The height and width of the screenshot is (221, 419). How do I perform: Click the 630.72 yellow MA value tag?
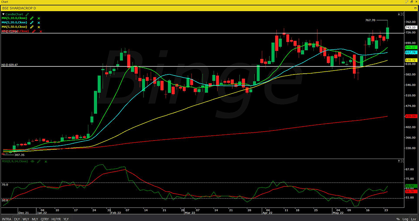tap(411, 60)
